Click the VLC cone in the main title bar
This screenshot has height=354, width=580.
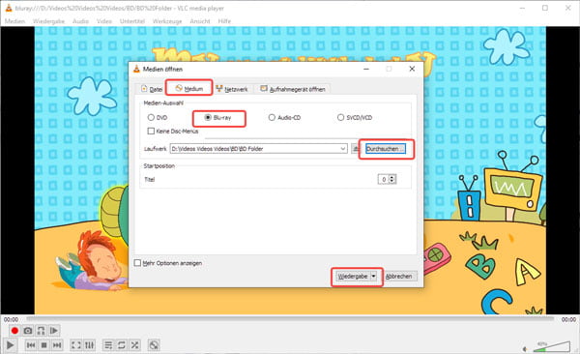9,8
